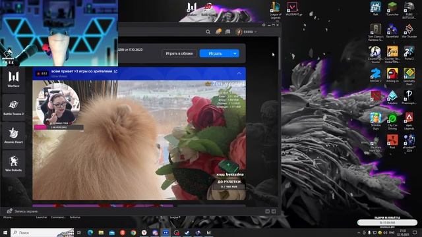Expand the user profile dropdown
The image size is (422, 237).
246,32
